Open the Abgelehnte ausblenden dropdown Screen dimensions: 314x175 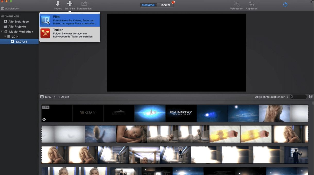[271, 97]
